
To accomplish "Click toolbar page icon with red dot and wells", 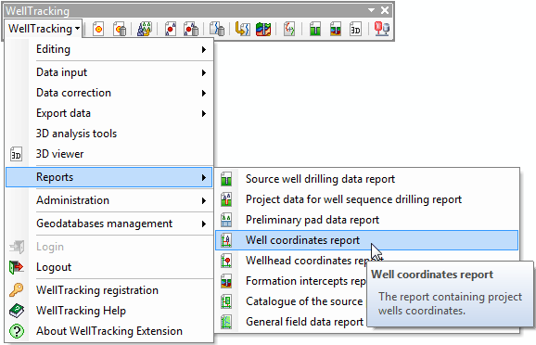I will click(x=171, y=29).
